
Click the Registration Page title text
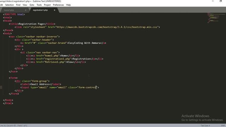click(31, 24)
